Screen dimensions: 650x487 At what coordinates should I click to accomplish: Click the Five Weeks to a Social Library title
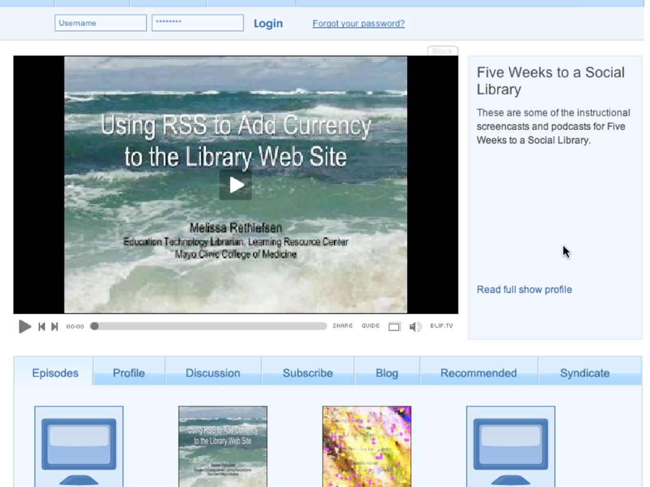tap(550, 80)
